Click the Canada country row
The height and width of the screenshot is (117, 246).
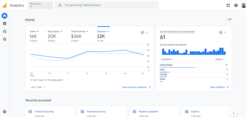tap(194, 75)
